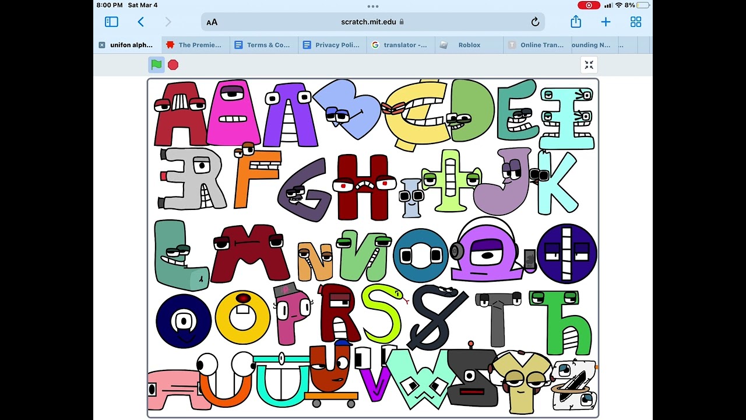Click the dark purple circle character
This screenshot has height=420, width=746.
tap(566, 254)
